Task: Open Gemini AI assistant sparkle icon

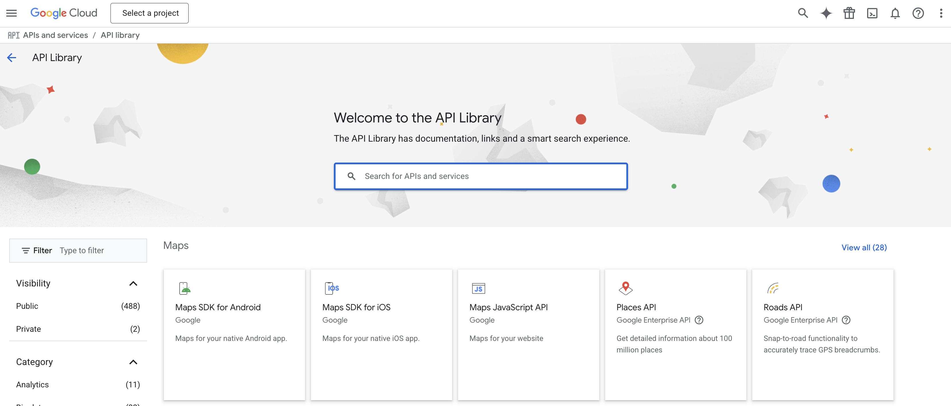Action: coord(826,13)
